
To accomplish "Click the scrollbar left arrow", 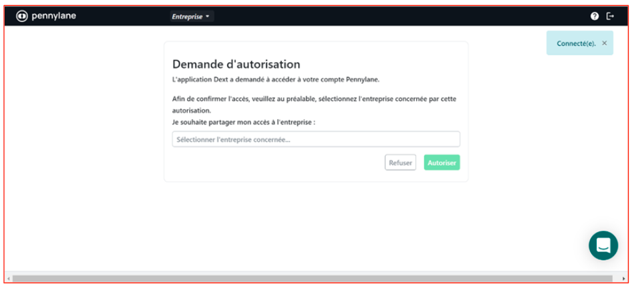I will pos(8,279).
